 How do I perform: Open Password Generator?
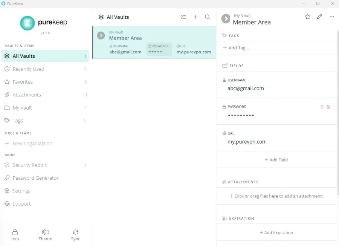45,178
